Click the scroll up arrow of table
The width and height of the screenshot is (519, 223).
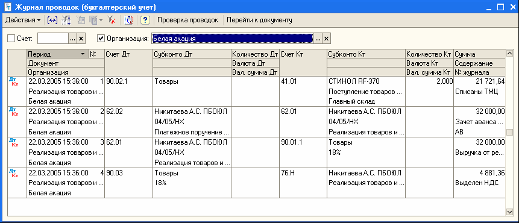(509, 53)
